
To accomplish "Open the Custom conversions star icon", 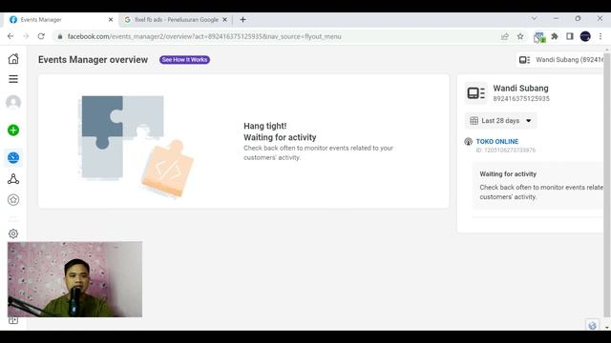I will tap(13, 200).
